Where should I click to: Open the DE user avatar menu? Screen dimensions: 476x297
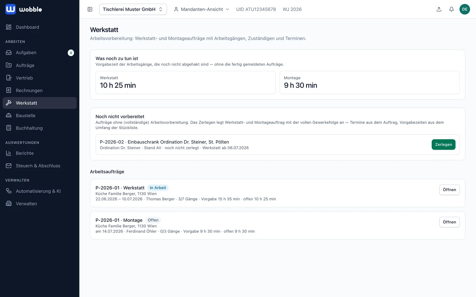(464, 9)
